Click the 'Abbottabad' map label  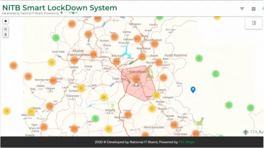144,49
